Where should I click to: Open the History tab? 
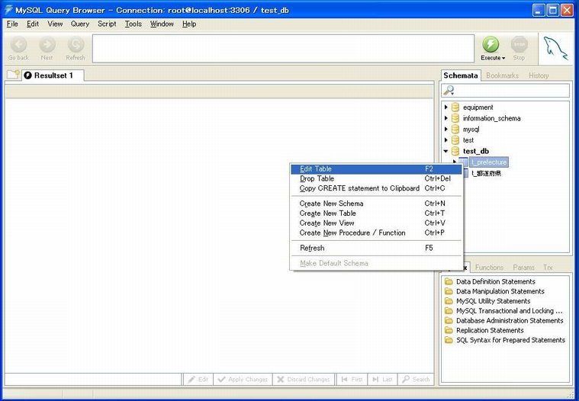pyautogui.click(x=539, y=75)
